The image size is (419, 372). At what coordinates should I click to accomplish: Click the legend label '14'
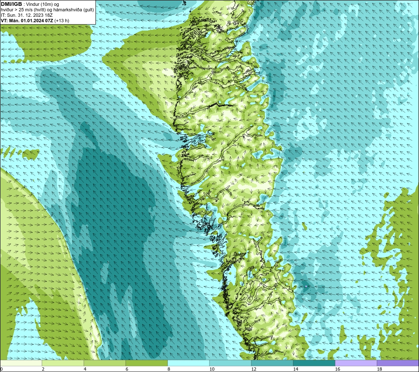click(295, 369)
